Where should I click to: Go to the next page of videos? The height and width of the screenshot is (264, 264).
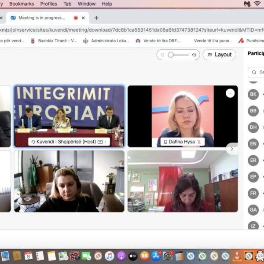(232, 149)
